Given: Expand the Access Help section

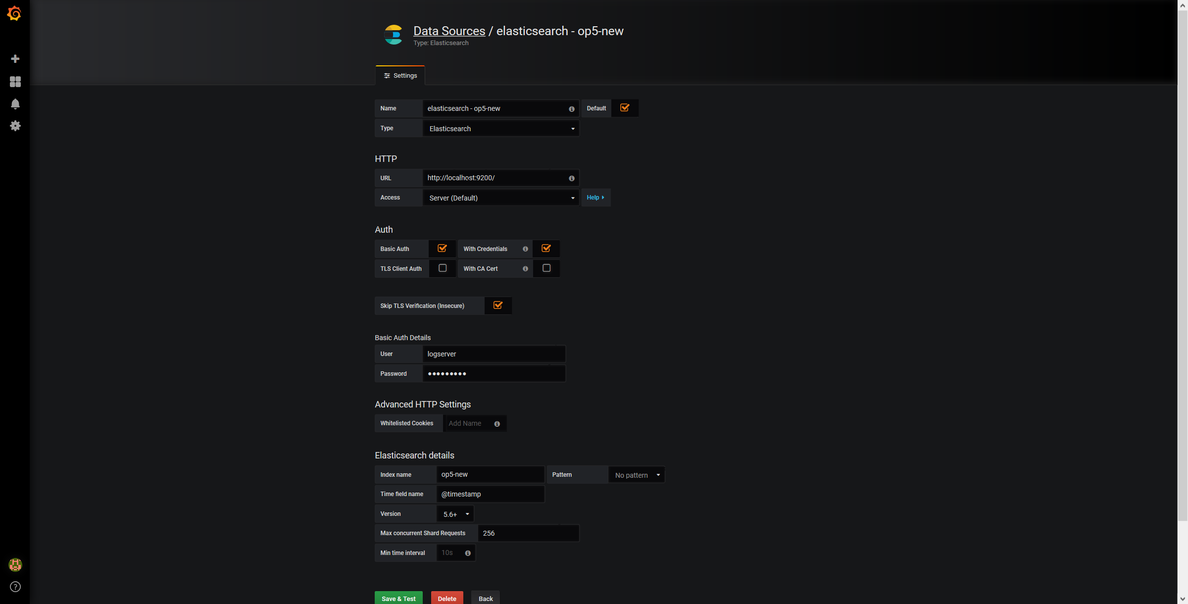Looking at the screenshot, I should [x=595, y=198].
